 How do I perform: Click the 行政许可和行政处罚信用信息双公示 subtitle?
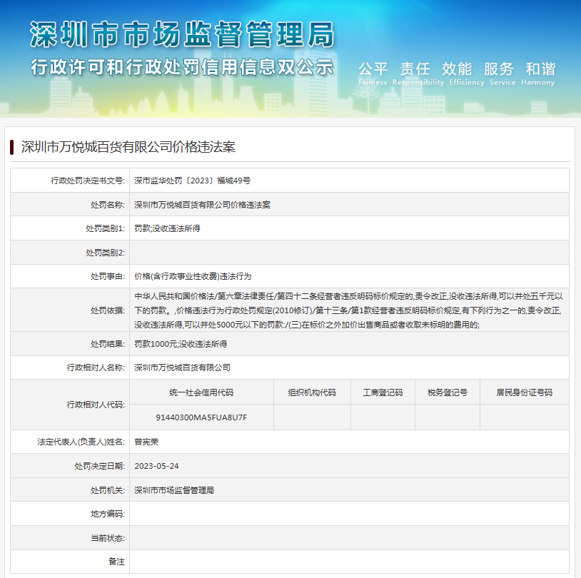click(x=182, y=67)
